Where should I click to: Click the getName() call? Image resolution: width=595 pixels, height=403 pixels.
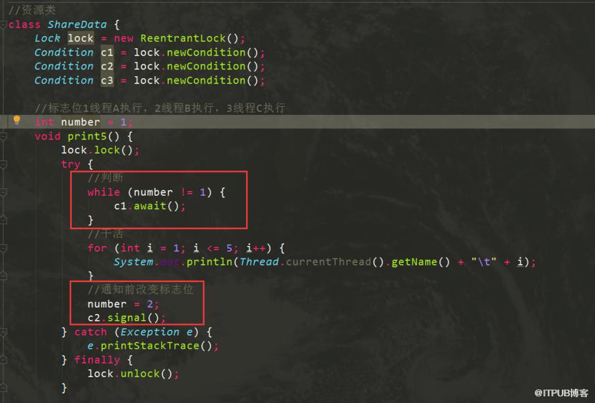[x=421, y=262]
